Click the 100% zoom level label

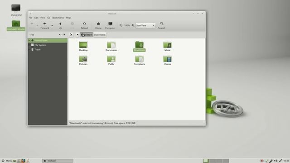127,25
